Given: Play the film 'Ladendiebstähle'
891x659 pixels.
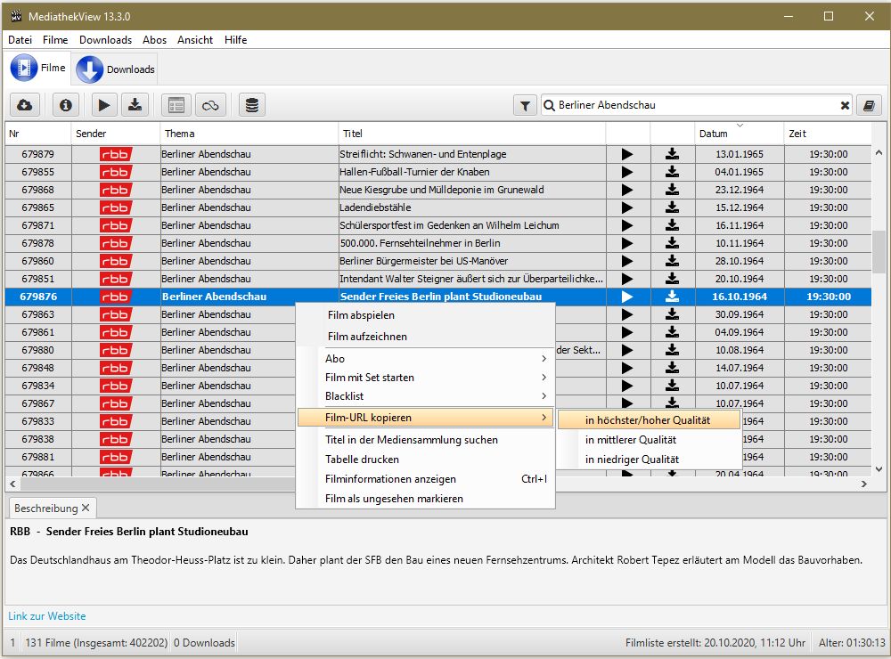Looking at the screenshot, I should pyautogui.click(x=627, y=207).
